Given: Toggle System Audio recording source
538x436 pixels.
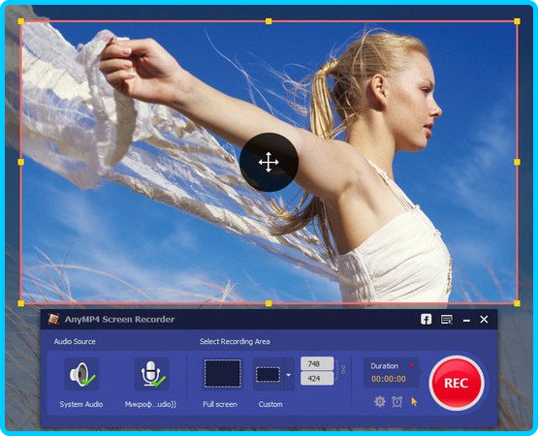Looking at the screenshot, I should pyautogui.click(x=81, y=374).
